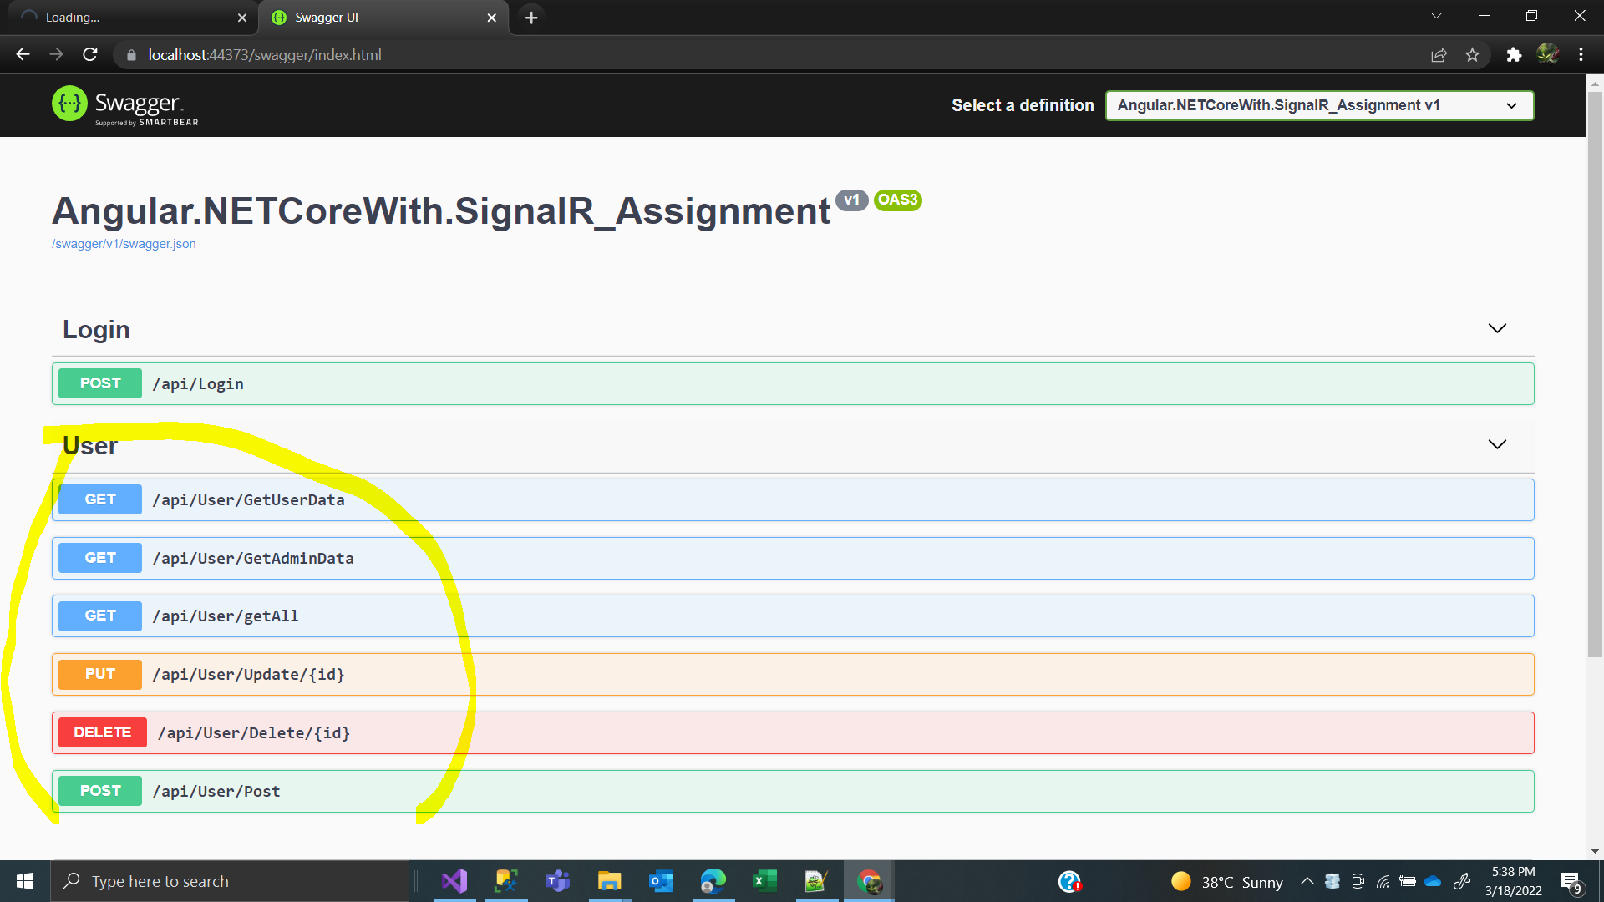
Task: Bookmark this page with star icon
Action: pyautogui.click(x=1472, y=55)
